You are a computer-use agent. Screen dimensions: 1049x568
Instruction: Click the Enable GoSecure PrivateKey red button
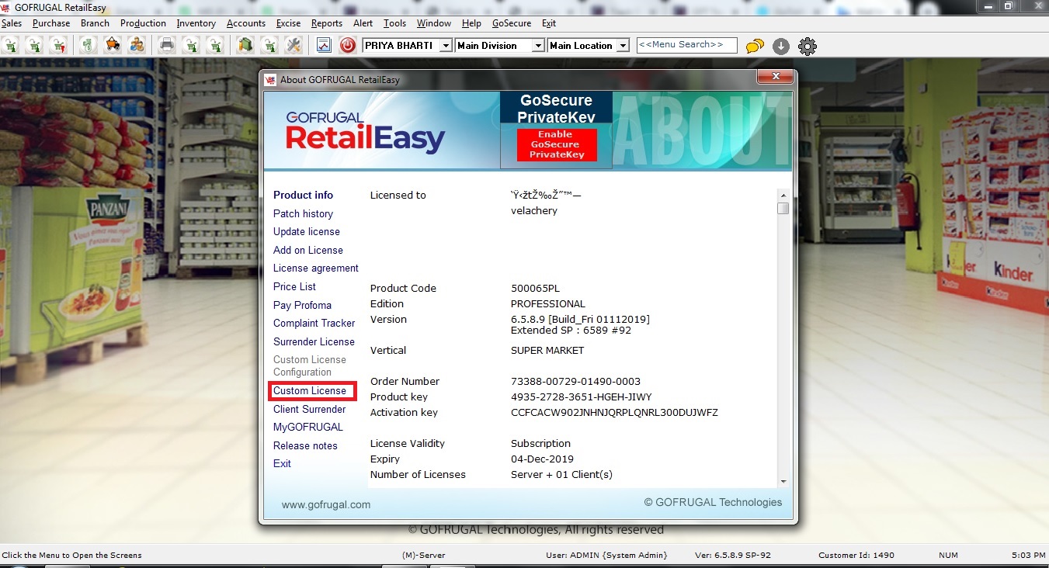tap(557, 144)
